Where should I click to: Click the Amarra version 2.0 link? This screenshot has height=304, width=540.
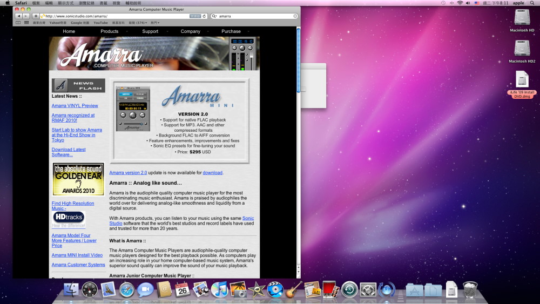tap(128, 173)
